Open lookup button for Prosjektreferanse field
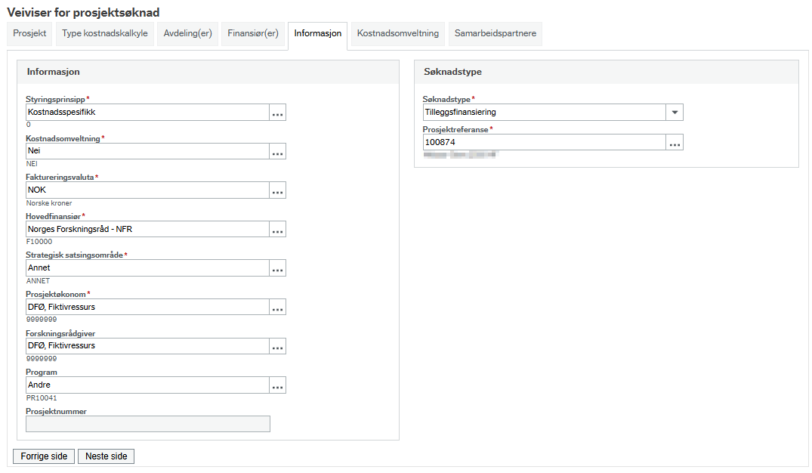The height and width of the screenshot is (473, 812). tap(675, 143)
